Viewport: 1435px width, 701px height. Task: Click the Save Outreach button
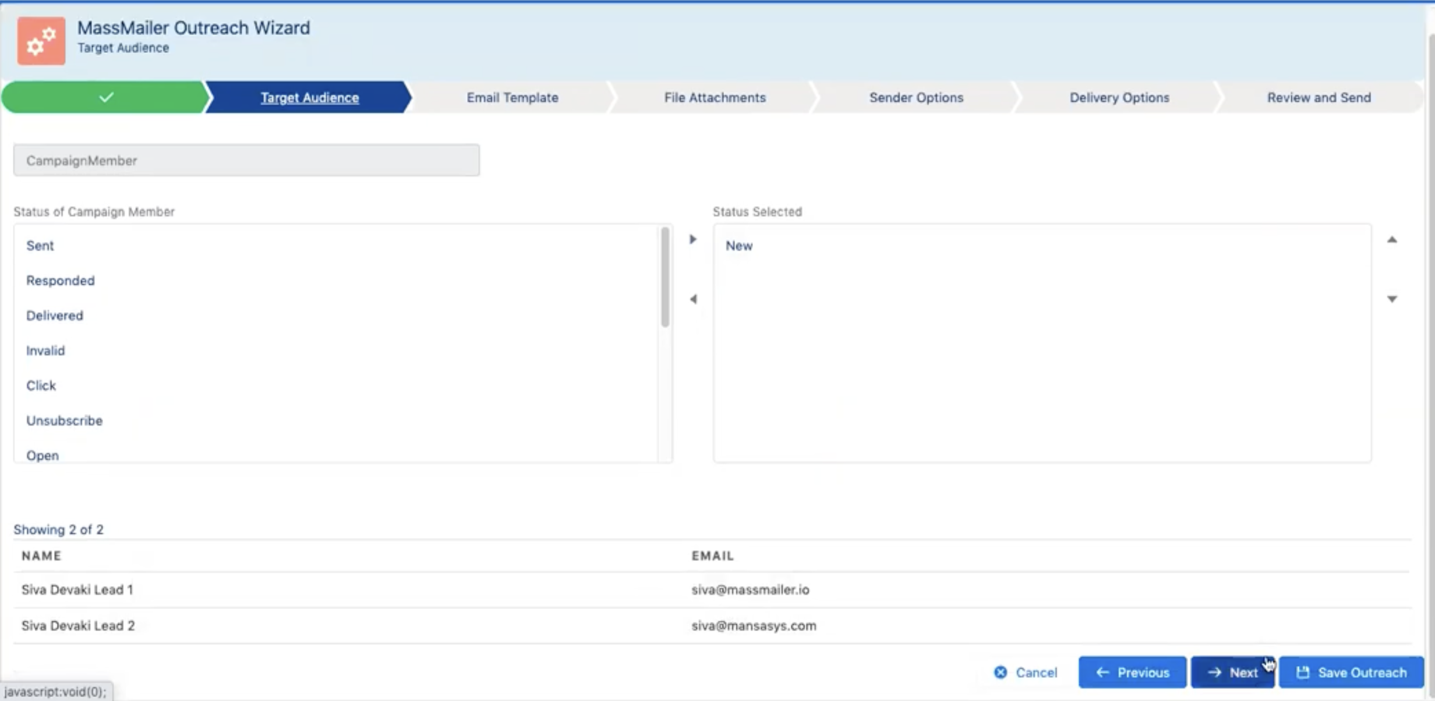point(1351,672)
